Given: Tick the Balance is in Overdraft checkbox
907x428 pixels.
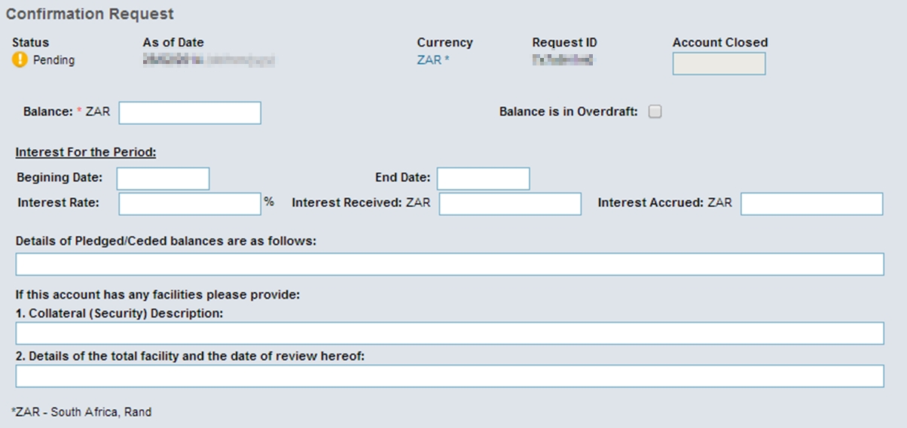Looking at the screenshot, I should (x=655, y=112).
